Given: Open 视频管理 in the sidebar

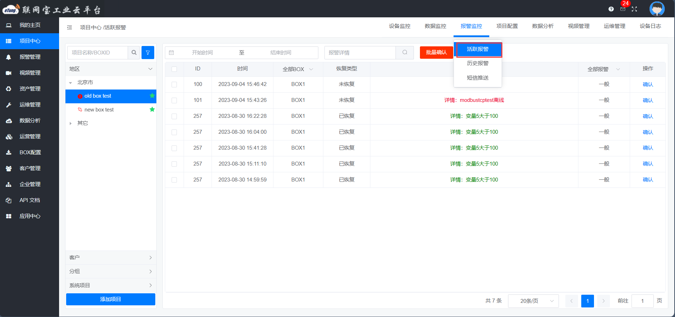Looking at the screenshot, I should coord(29,73).
